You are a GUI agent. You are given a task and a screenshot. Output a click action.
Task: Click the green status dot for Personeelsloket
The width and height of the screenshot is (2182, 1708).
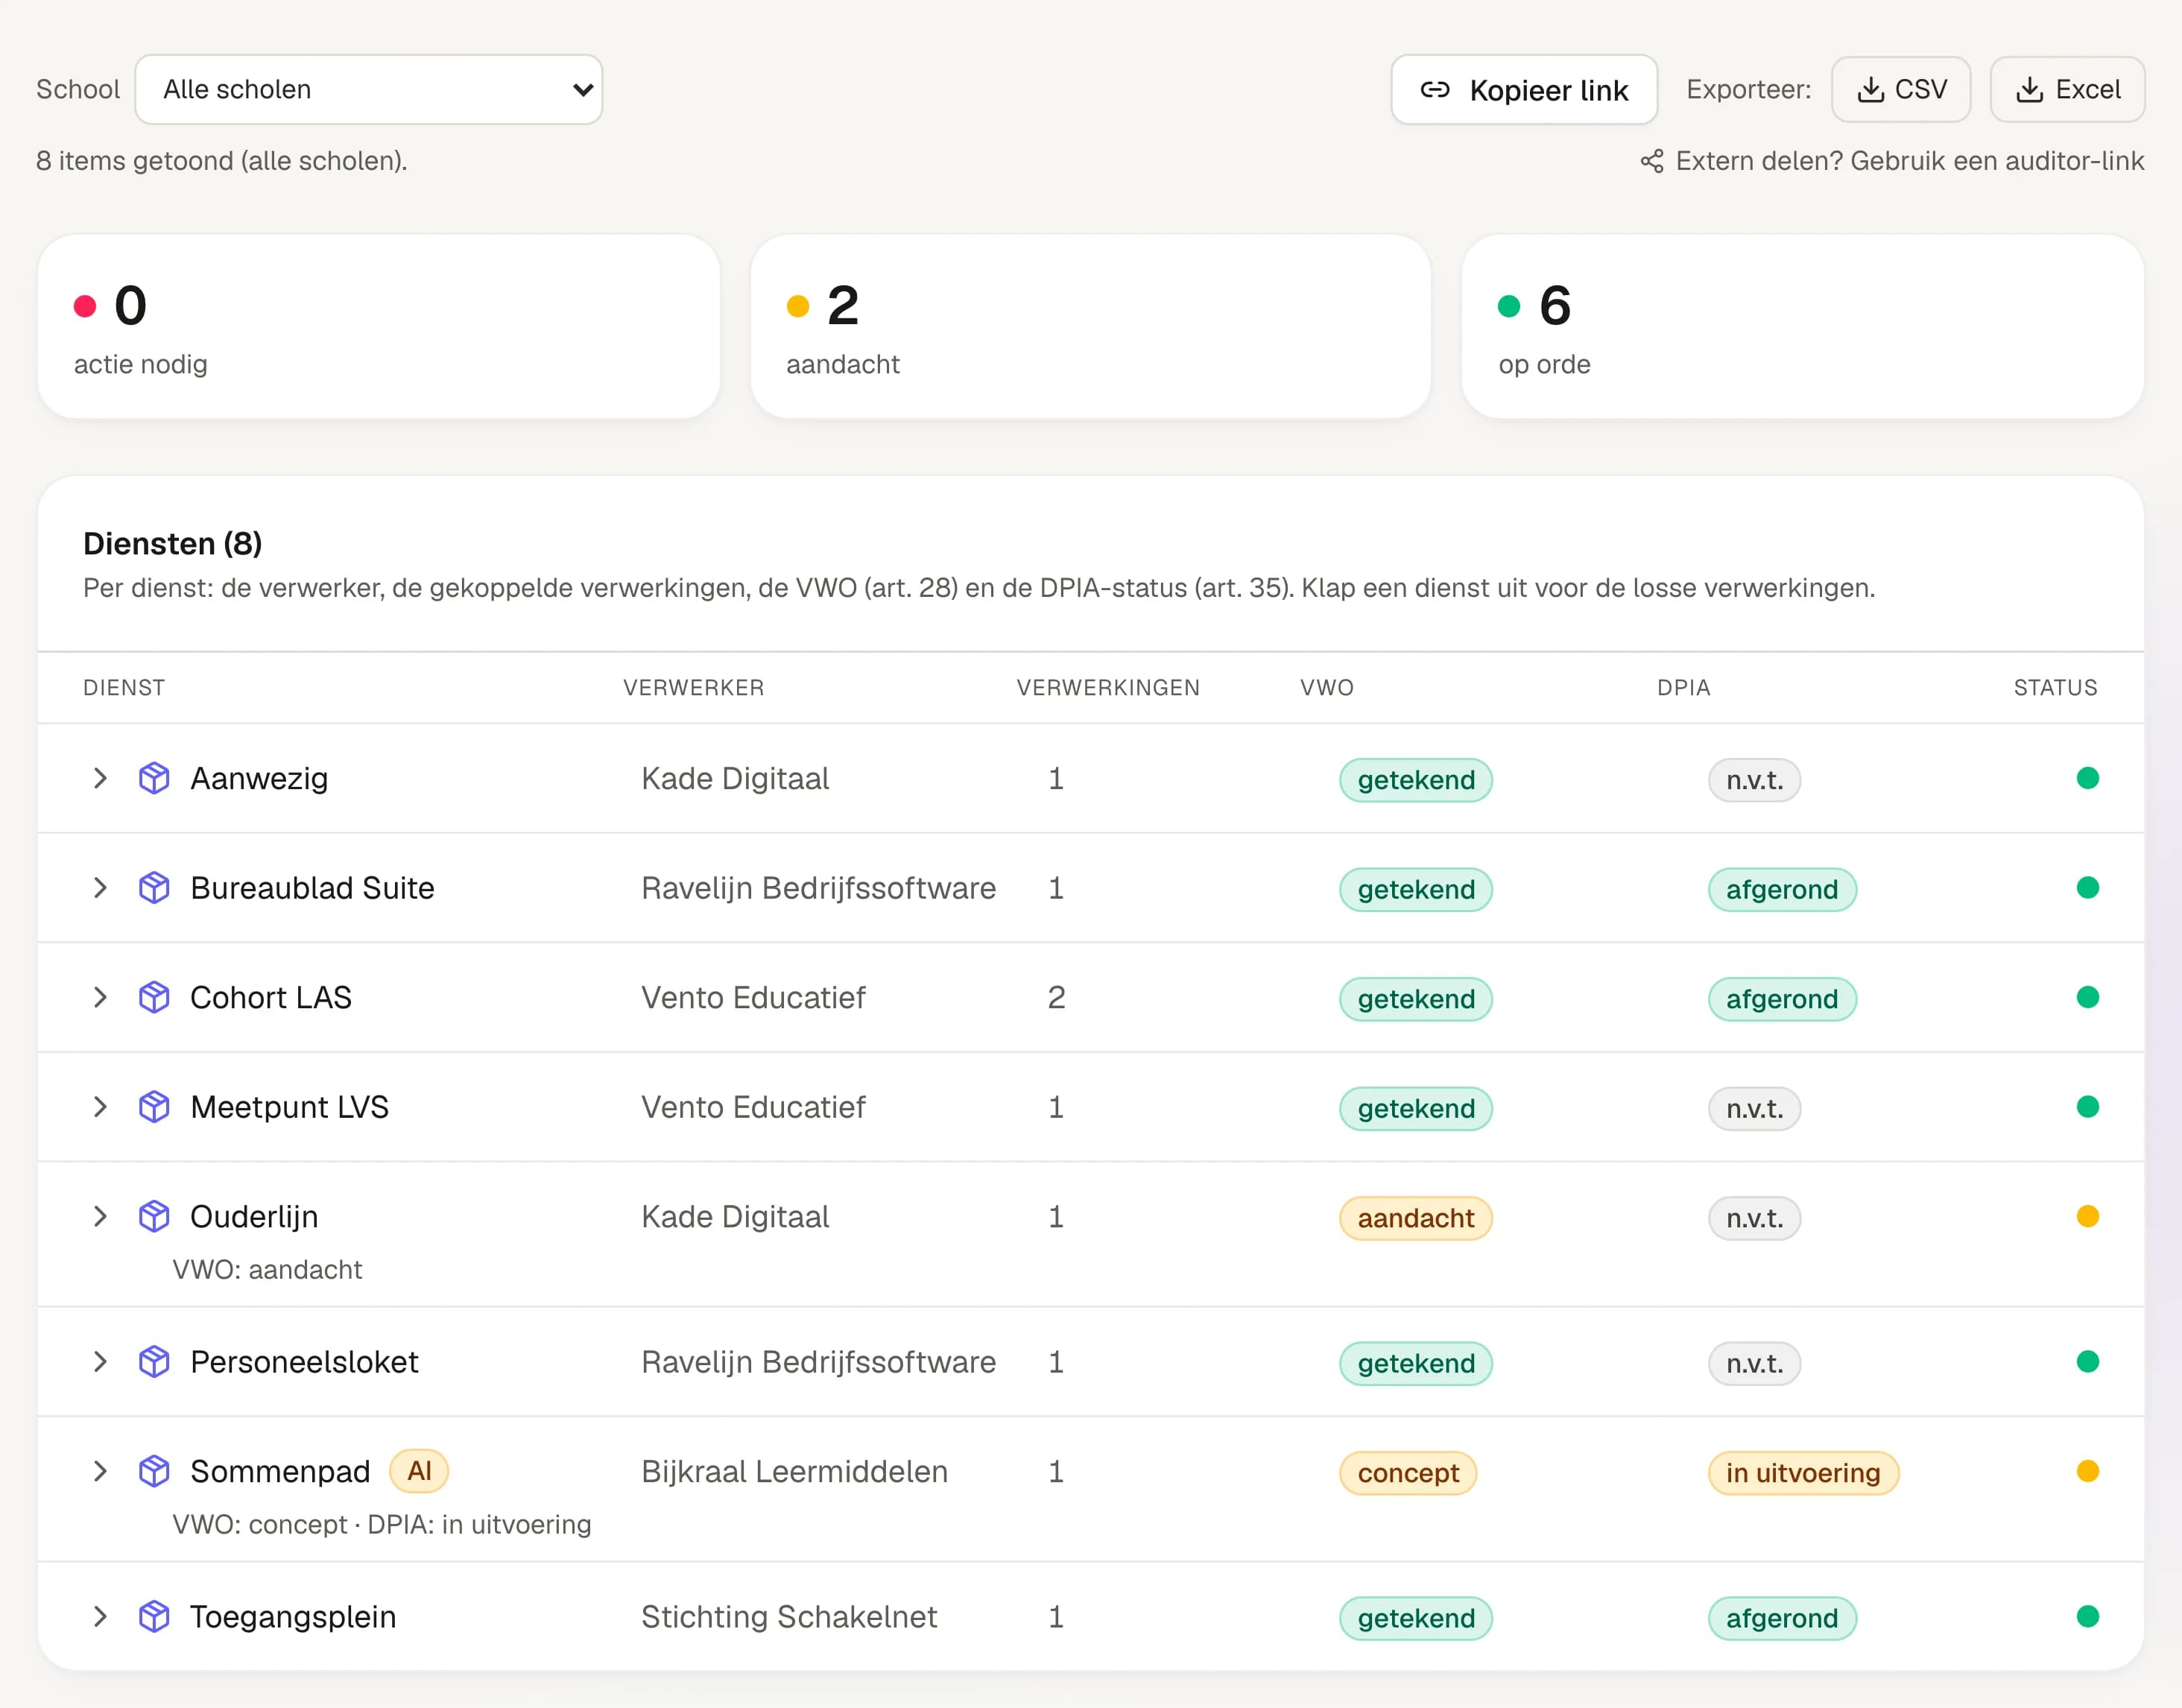click(2088, 1362)
